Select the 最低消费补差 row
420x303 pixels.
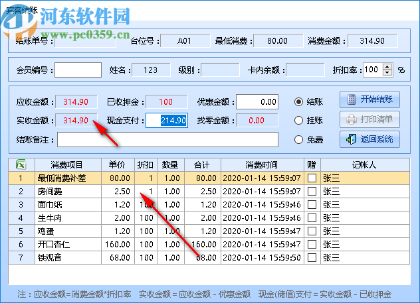pyautogui.click(x=209, y=178)
